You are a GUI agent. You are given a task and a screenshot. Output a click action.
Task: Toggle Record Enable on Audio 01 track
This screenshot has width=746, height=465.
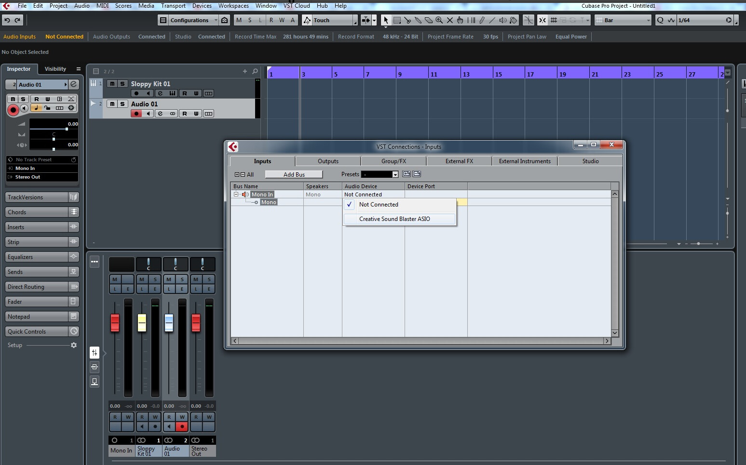(x=136, y=114)
